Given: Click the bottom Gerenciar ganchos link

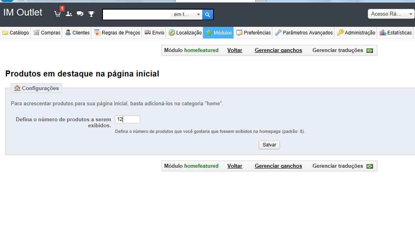Looking at the screenshot, I should 278,166.
